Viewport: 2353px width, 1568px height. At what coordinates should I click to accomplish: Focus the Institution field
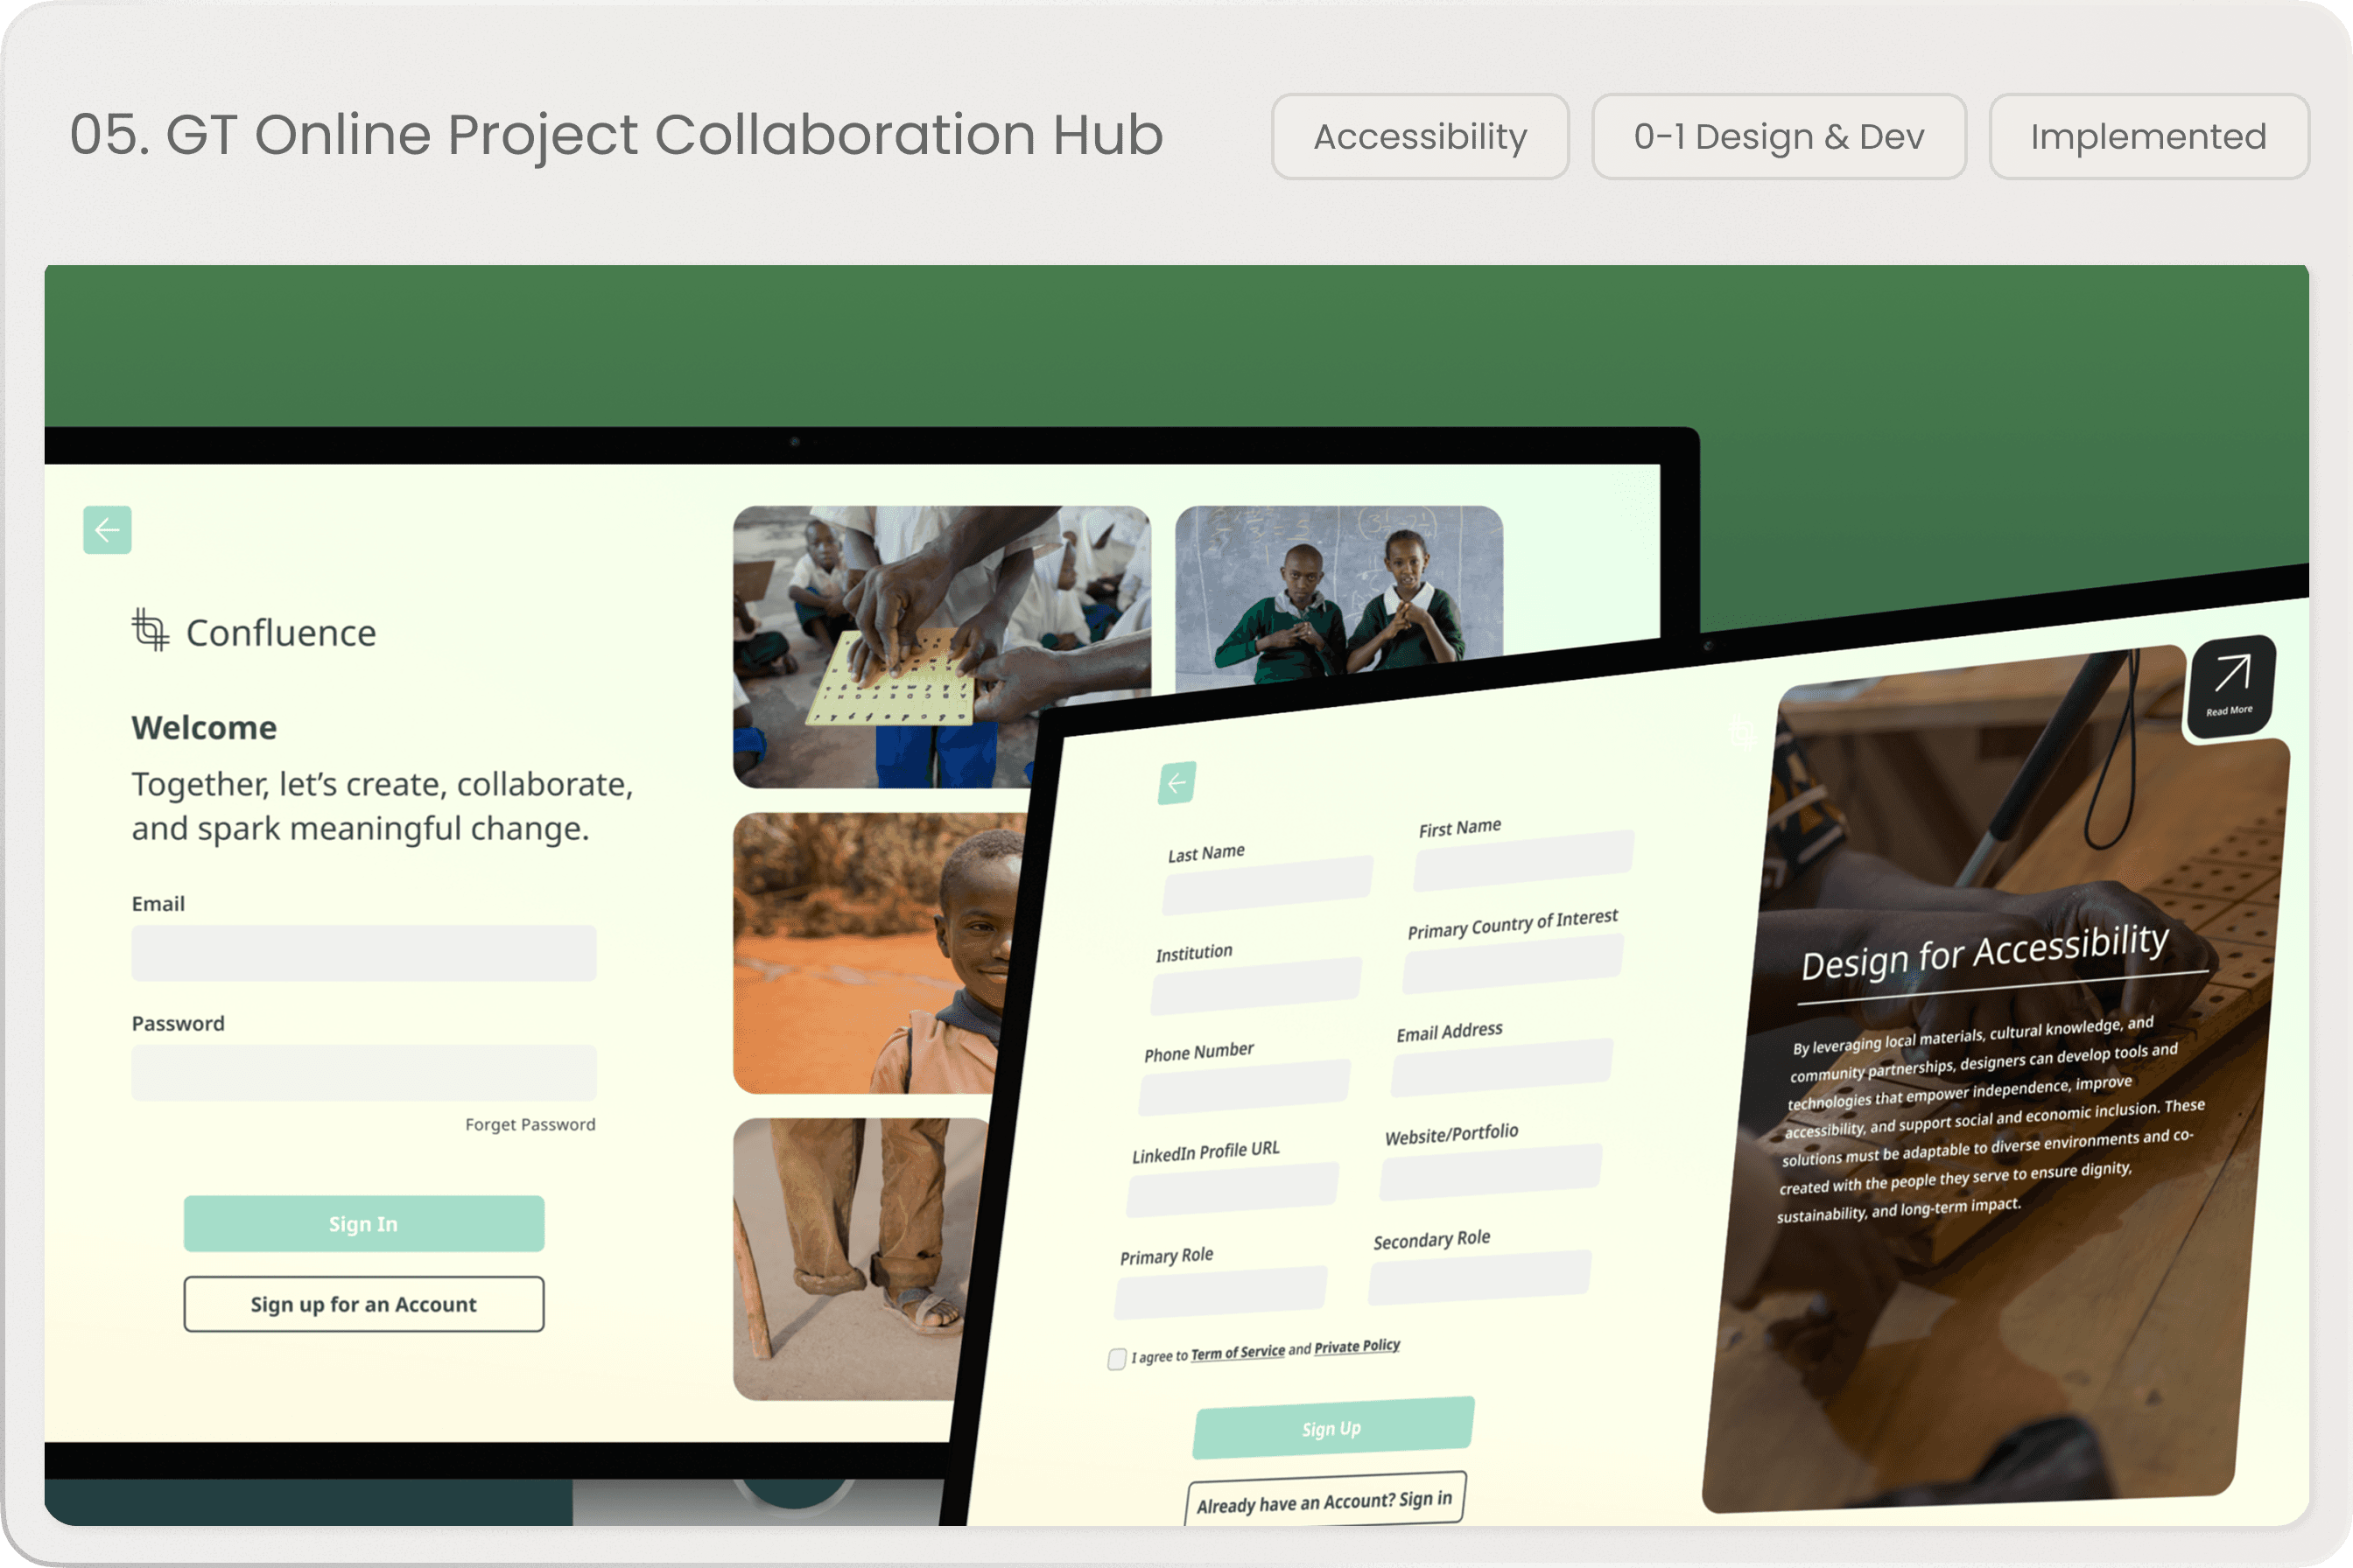coord(1256,987)
